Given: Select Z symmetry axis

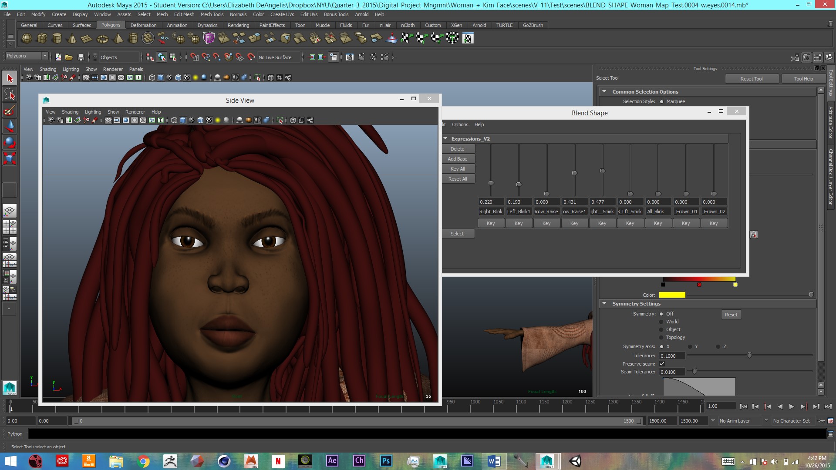Looking at the screenshot, I should (718, 346).
